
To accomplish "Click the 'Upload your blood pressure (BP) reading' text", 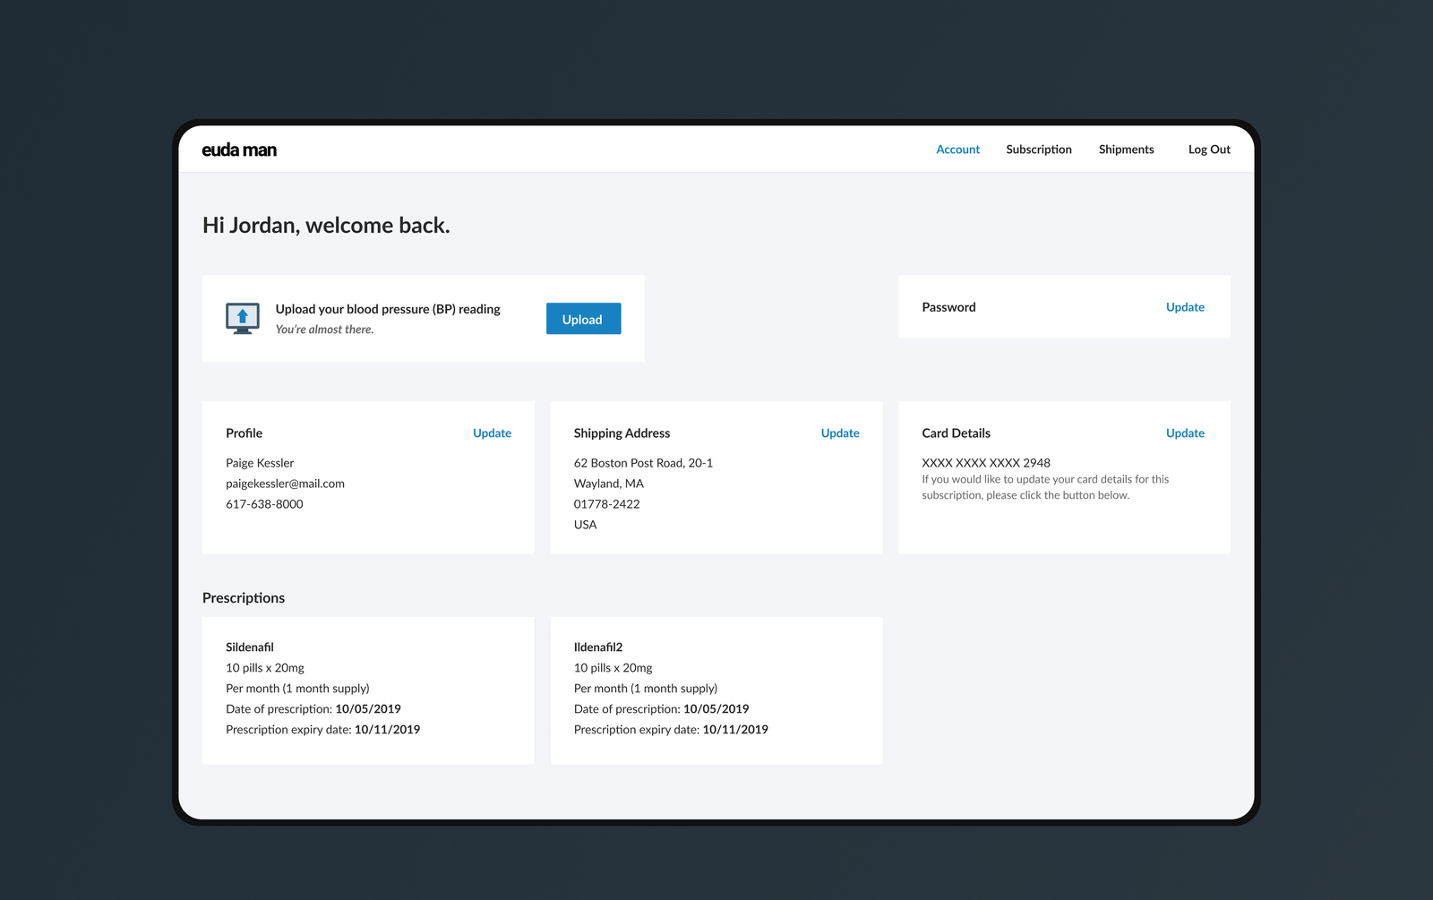I will pyautogui.click(x=388, y=309).
